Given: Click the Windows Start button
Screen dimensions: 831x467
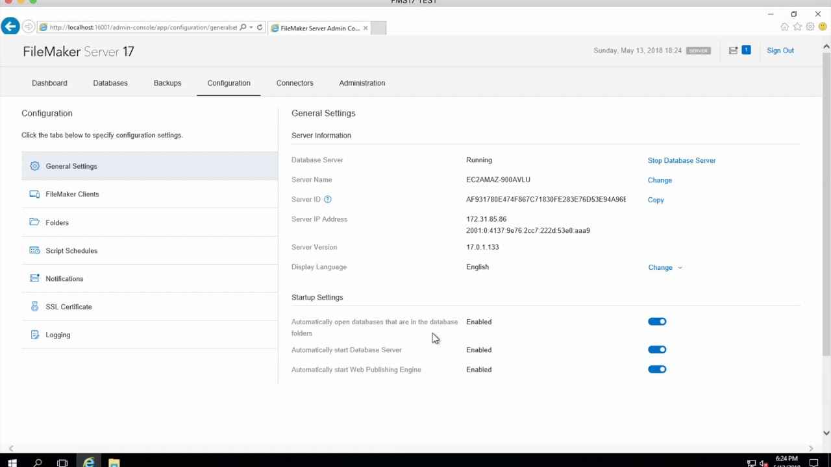Looking at the screenshot, I should [12, 462].
